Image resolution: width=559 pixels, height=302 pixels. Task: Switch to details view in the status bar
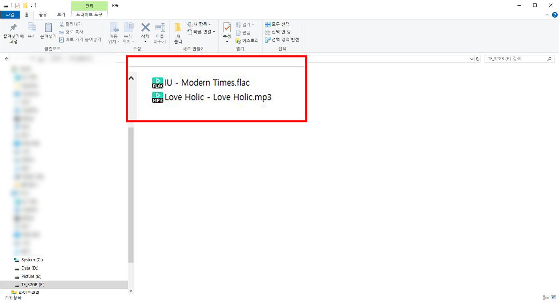(x=546, y=297)
